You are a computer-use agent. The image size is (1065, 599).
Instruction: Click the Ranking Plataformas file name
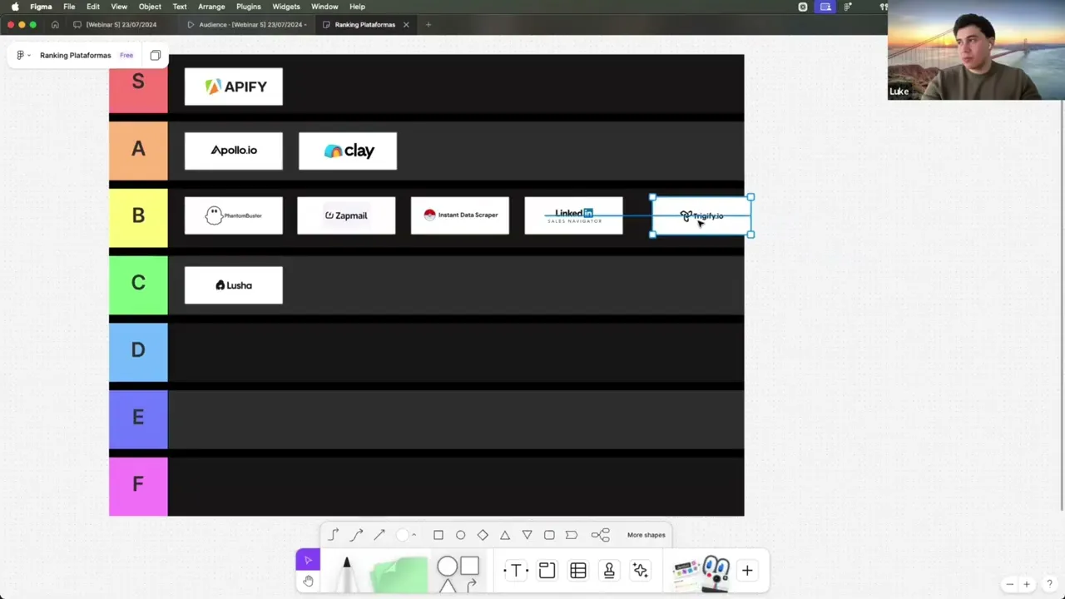[x=75, y=55]
